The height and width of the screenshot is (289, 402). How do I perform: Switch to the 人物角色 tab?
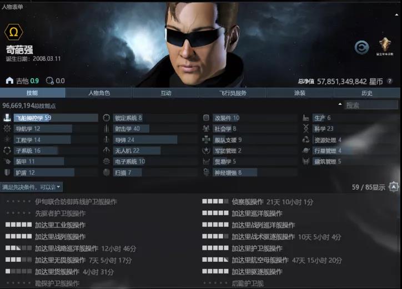coord(99,93)
